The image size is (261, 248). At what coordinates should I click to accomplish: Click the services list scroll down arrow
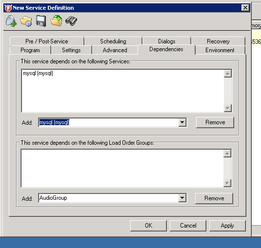tap(228, 108)
